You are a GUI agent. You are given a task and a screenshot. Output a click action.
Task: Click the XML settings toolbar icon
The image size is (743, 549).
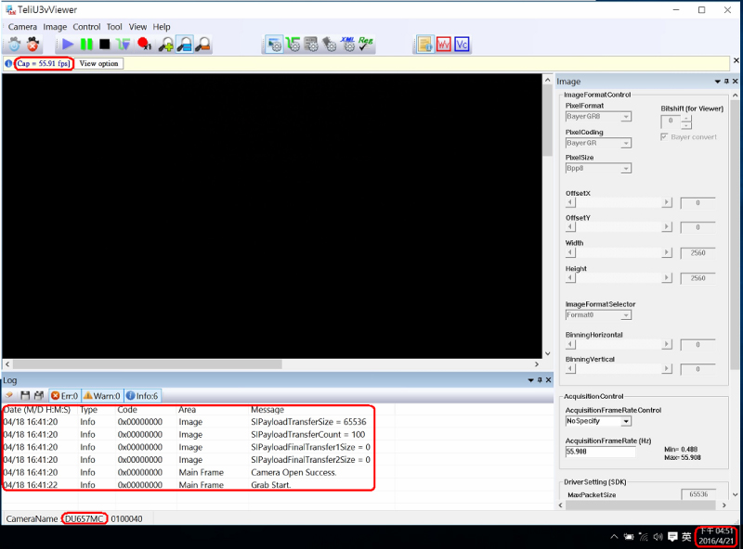tap(348, 44)
